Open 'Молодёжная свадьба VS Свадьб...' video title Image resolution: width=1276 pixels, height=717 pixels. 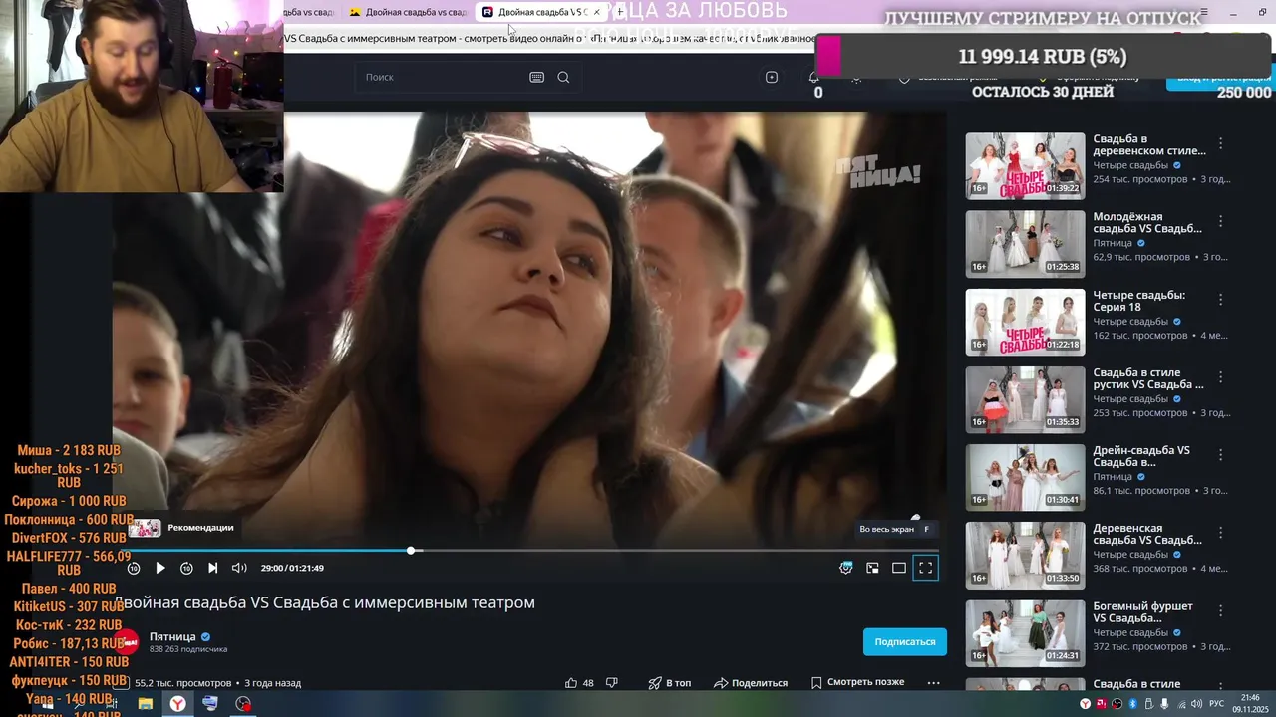tap(1147, 222)
